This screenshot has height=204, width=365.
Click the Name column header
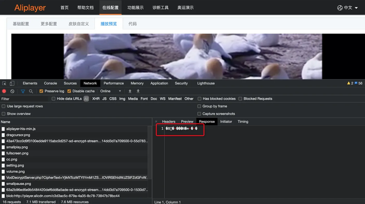76,122
